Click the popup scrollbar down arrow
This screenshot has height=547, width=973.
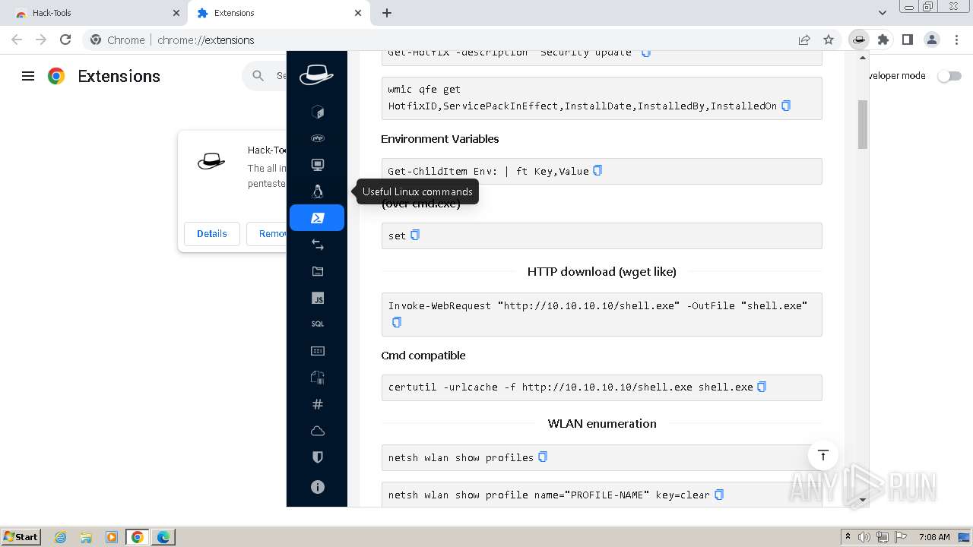pyautogui.click(x=863, y=500)
